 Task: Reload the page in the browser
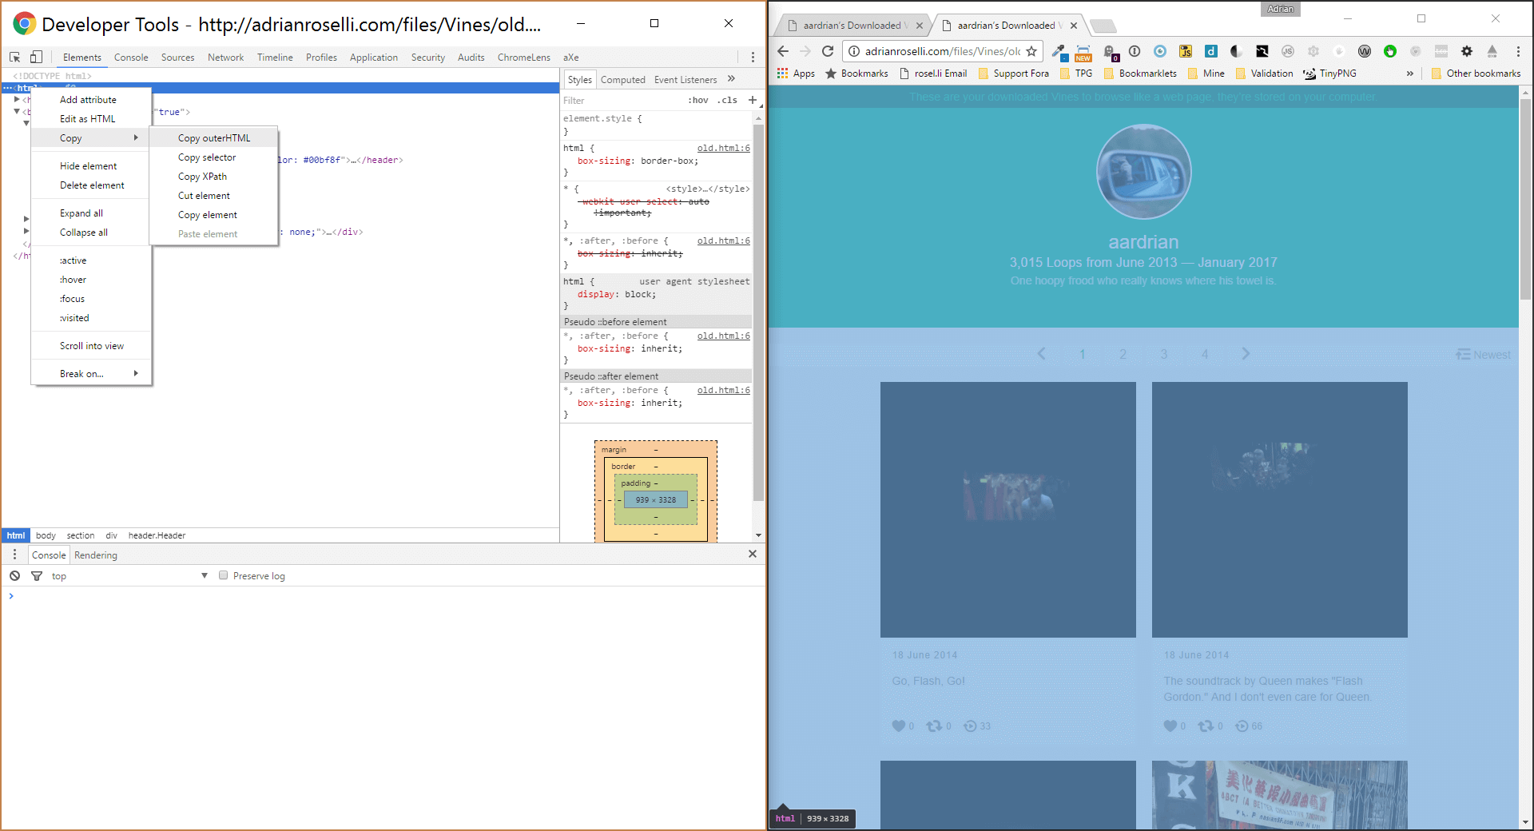click(828, 51)
